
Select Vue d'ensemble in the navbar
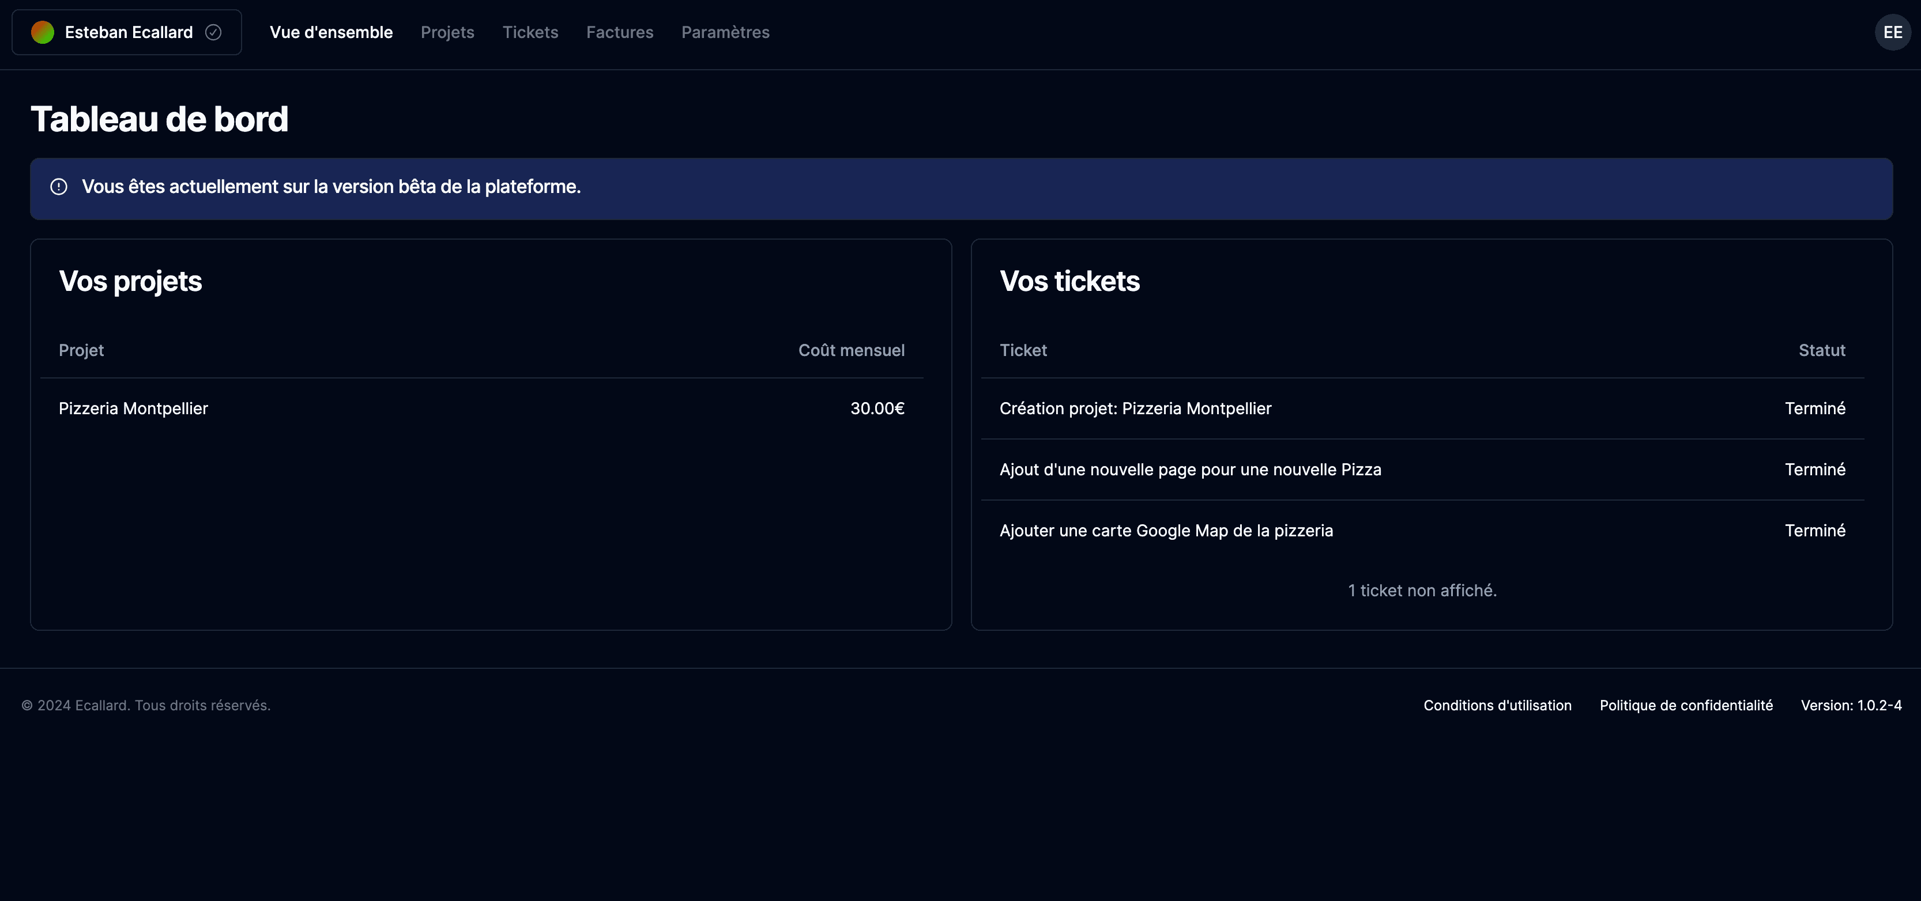331,32
